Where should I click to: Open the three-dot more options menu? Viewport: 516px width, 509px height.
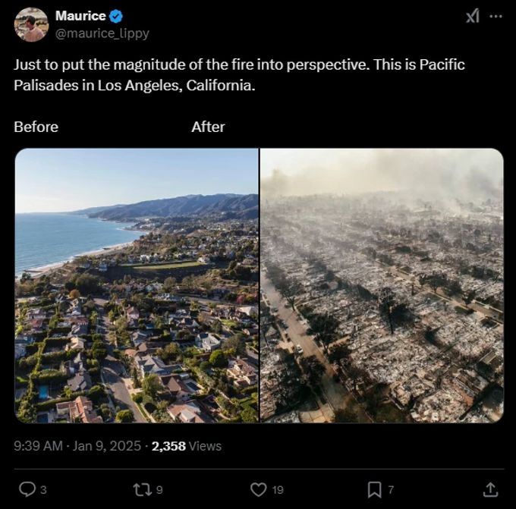pyautogui.click(x=496, y=16)
